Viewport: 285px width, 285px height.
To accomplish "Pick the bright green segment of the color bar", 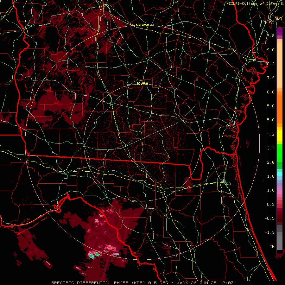I will (280, 153).
